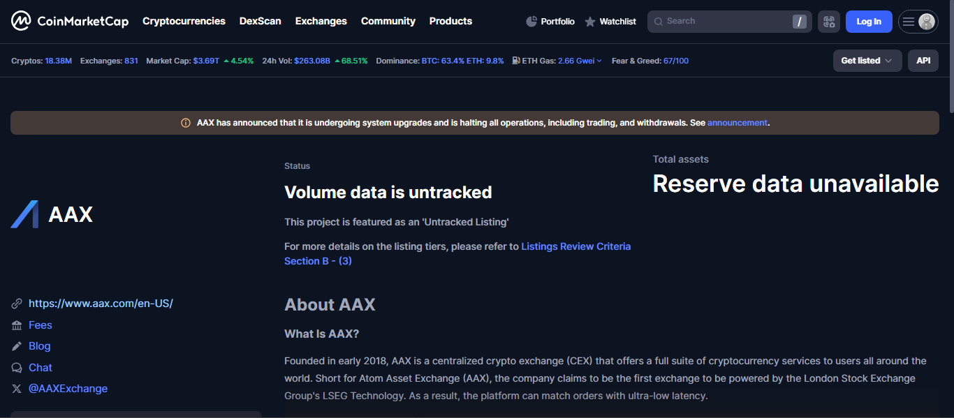Click the 'Reserve data unavailable' text
Image resolution: width=954 pixels, height=418 pixels.
(x=795, y=184)
